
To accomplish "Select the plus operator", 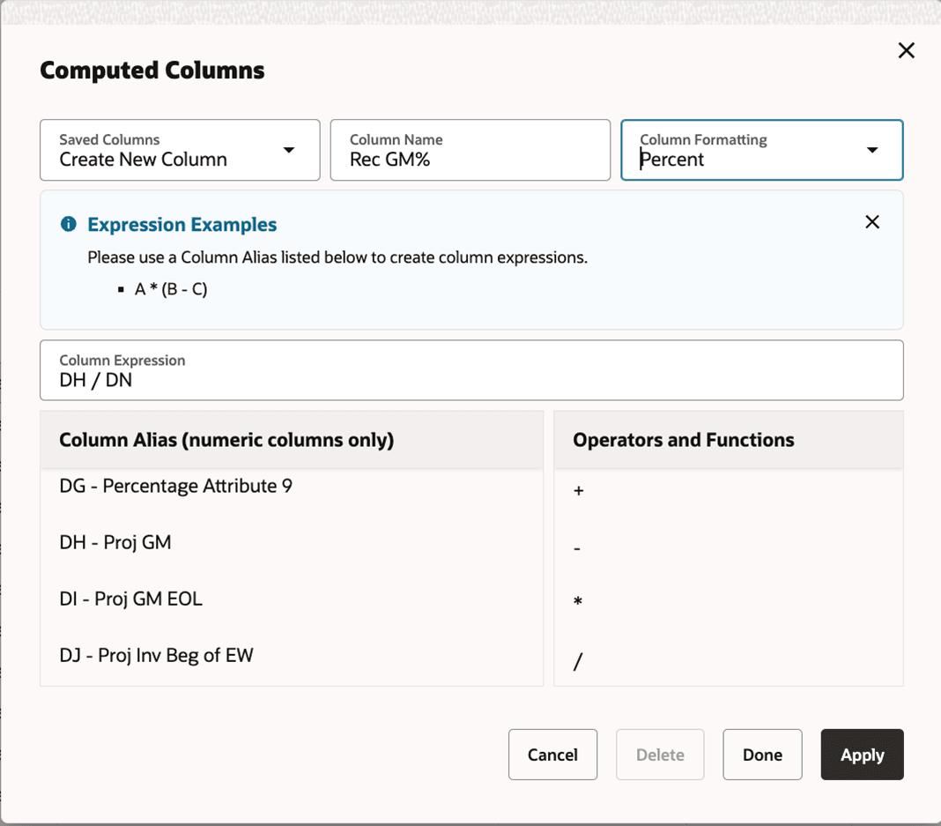I will tap(577, 492).
